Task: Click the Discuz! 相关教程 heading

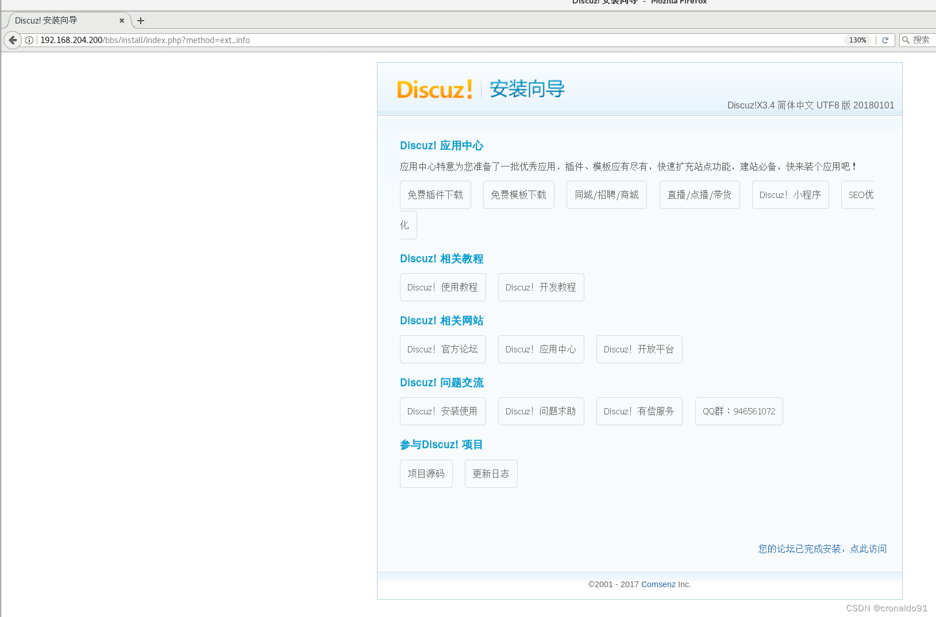Action: tap(442, 259)
